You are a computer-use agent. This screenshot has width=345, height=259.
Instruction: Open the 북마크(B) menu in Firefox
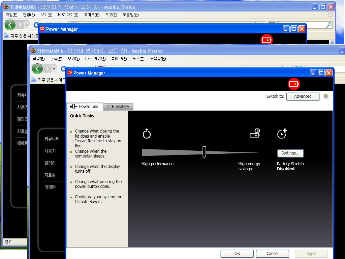119,59
